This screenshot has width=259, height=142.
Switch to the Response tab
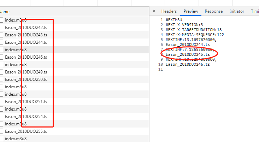[213, 11]
